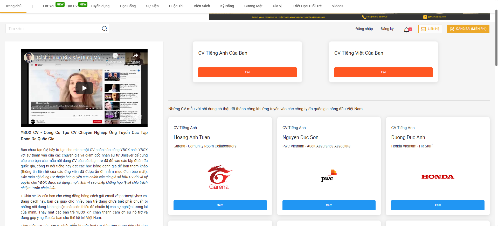This screenshot has width=498, height=227.
Task: Open Cuộc Thi menu item
Action: [176, 6]
